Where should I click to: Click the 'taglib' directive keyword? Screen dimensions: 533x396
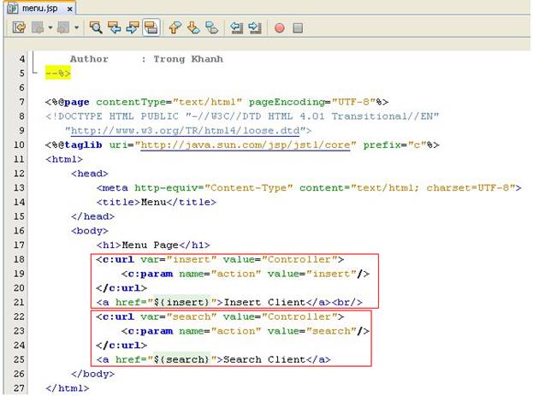click(x=83, y=145)
